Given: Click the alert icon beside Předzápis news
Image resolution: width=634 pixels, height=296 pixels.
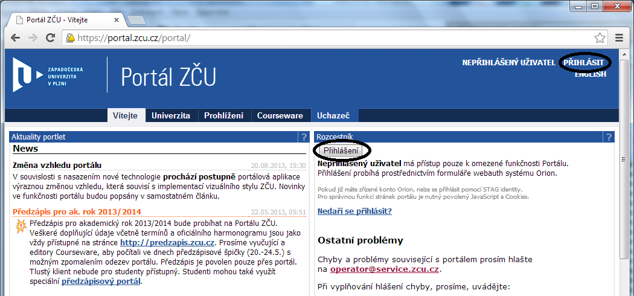Looking at the screenshot, I should pyautogui.click(x=21, y=226).
